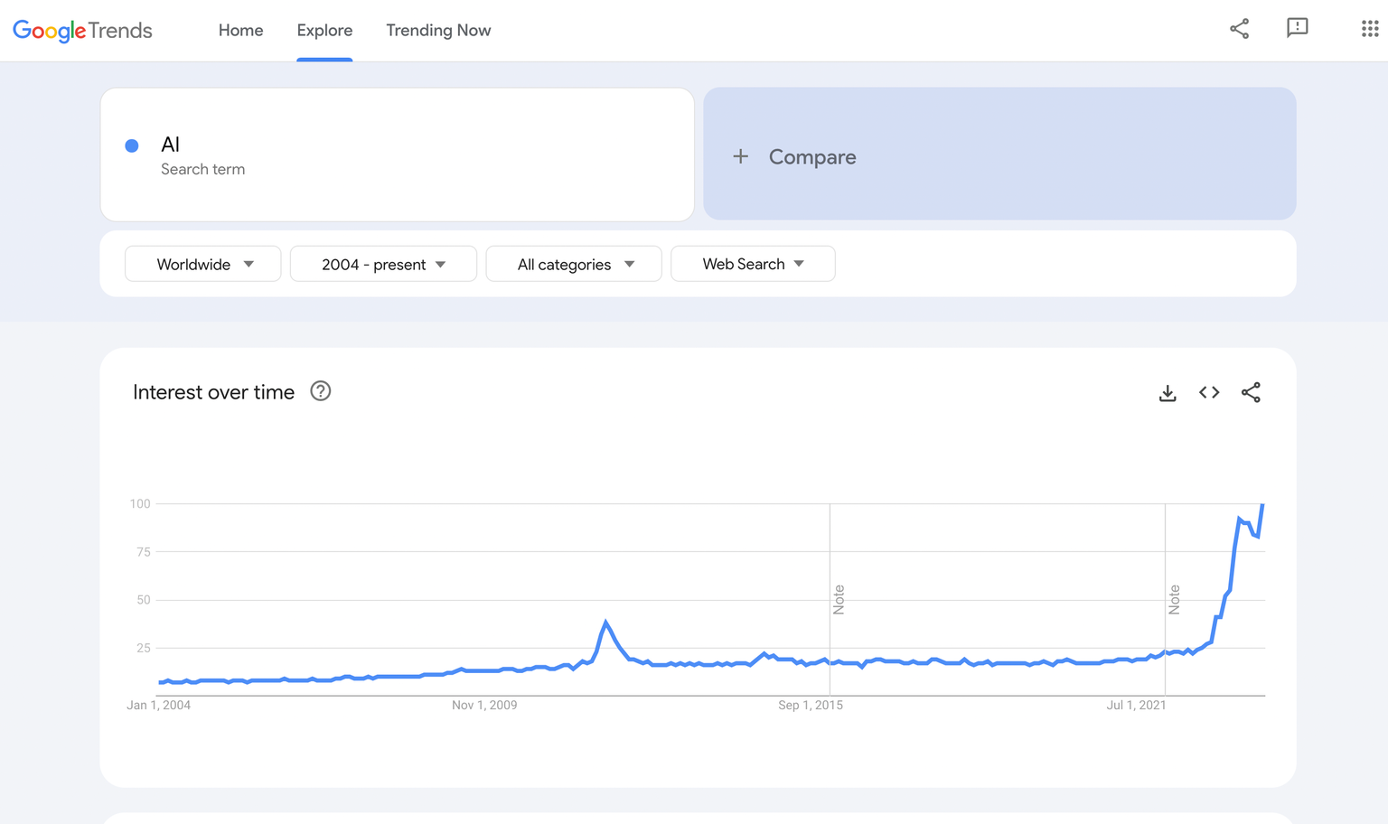
Task: Open the Google apps grid
Action: pos(1369,29)
